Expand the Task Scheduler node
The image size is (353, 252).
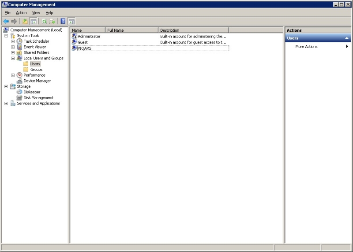13,41
